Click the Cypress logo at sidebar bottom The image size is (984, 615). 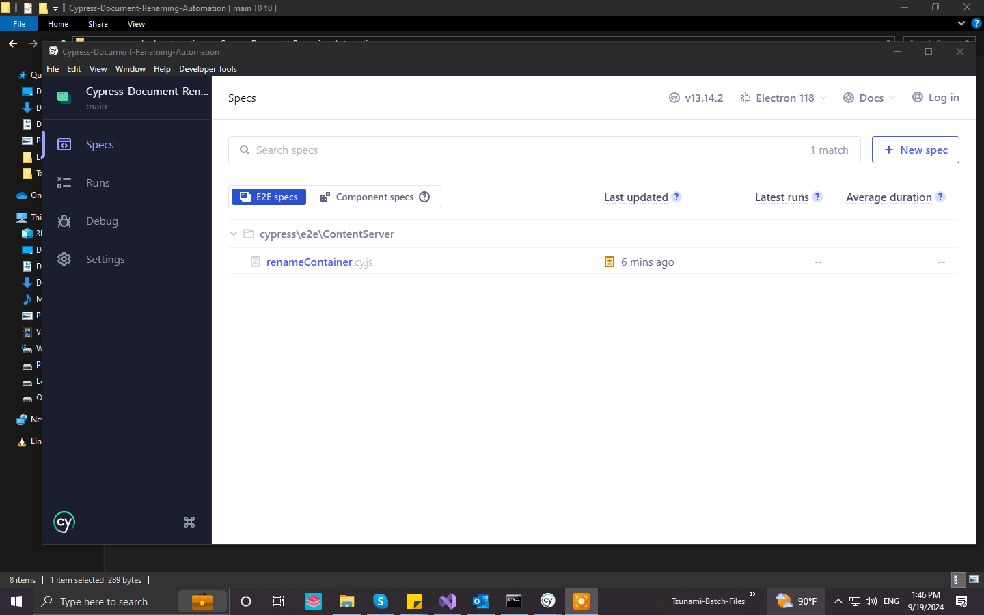[64, 522]
